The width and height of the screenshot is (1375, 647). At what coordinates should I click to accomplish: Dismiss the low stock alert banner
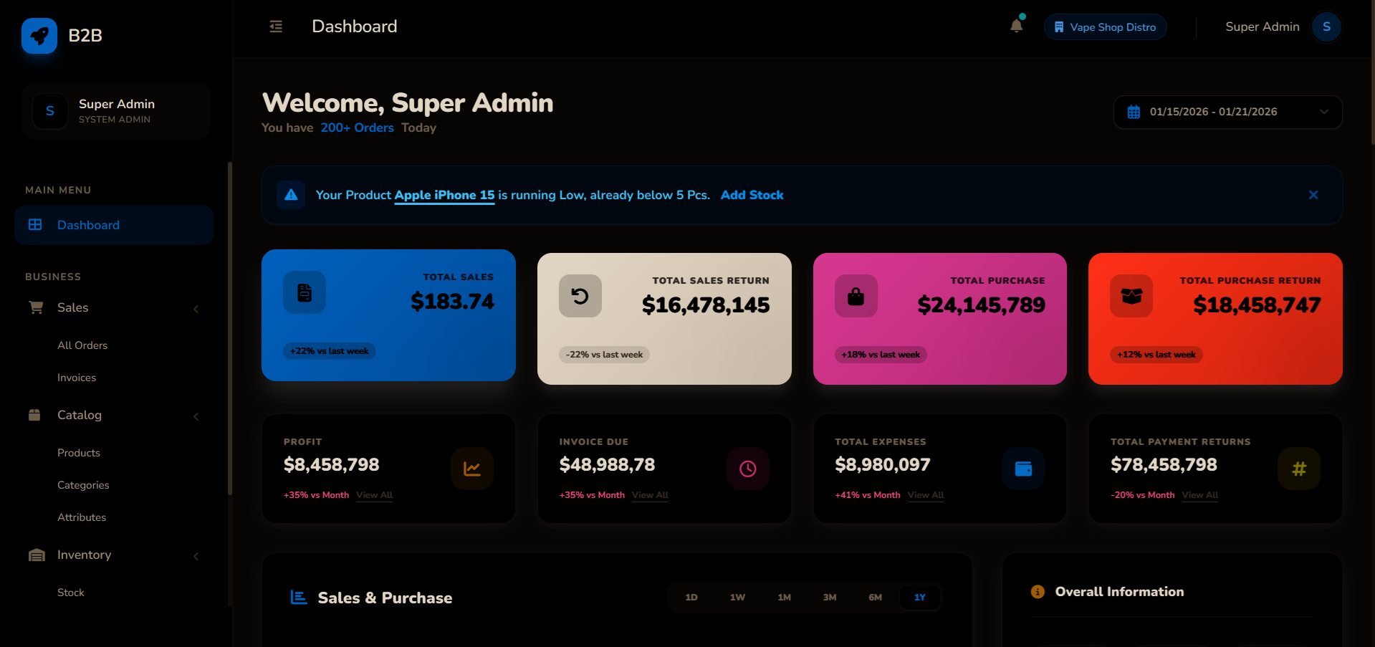click(x=1313, y=195)
